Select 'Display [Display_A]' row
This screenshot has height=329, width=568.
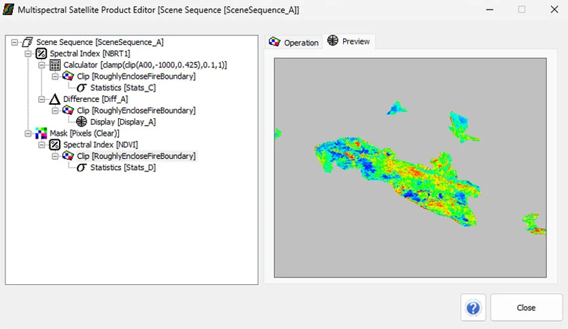[123, 122]
